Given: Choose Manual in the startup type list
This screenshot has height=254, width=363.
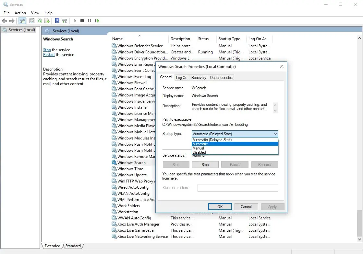Looking at the screenshot, I should click(x=235, y=148).
